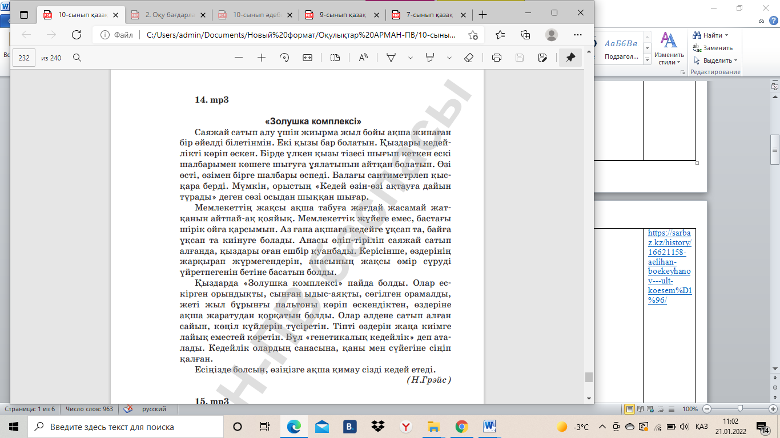780x438 pixels.
Task: Open the Favorites list
Action: click(500, 35)
